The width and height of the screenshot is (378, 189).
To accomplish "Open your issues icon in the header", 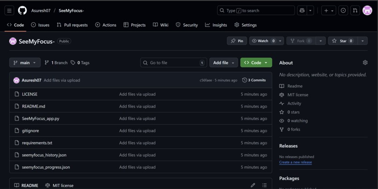I will (343, 11).
